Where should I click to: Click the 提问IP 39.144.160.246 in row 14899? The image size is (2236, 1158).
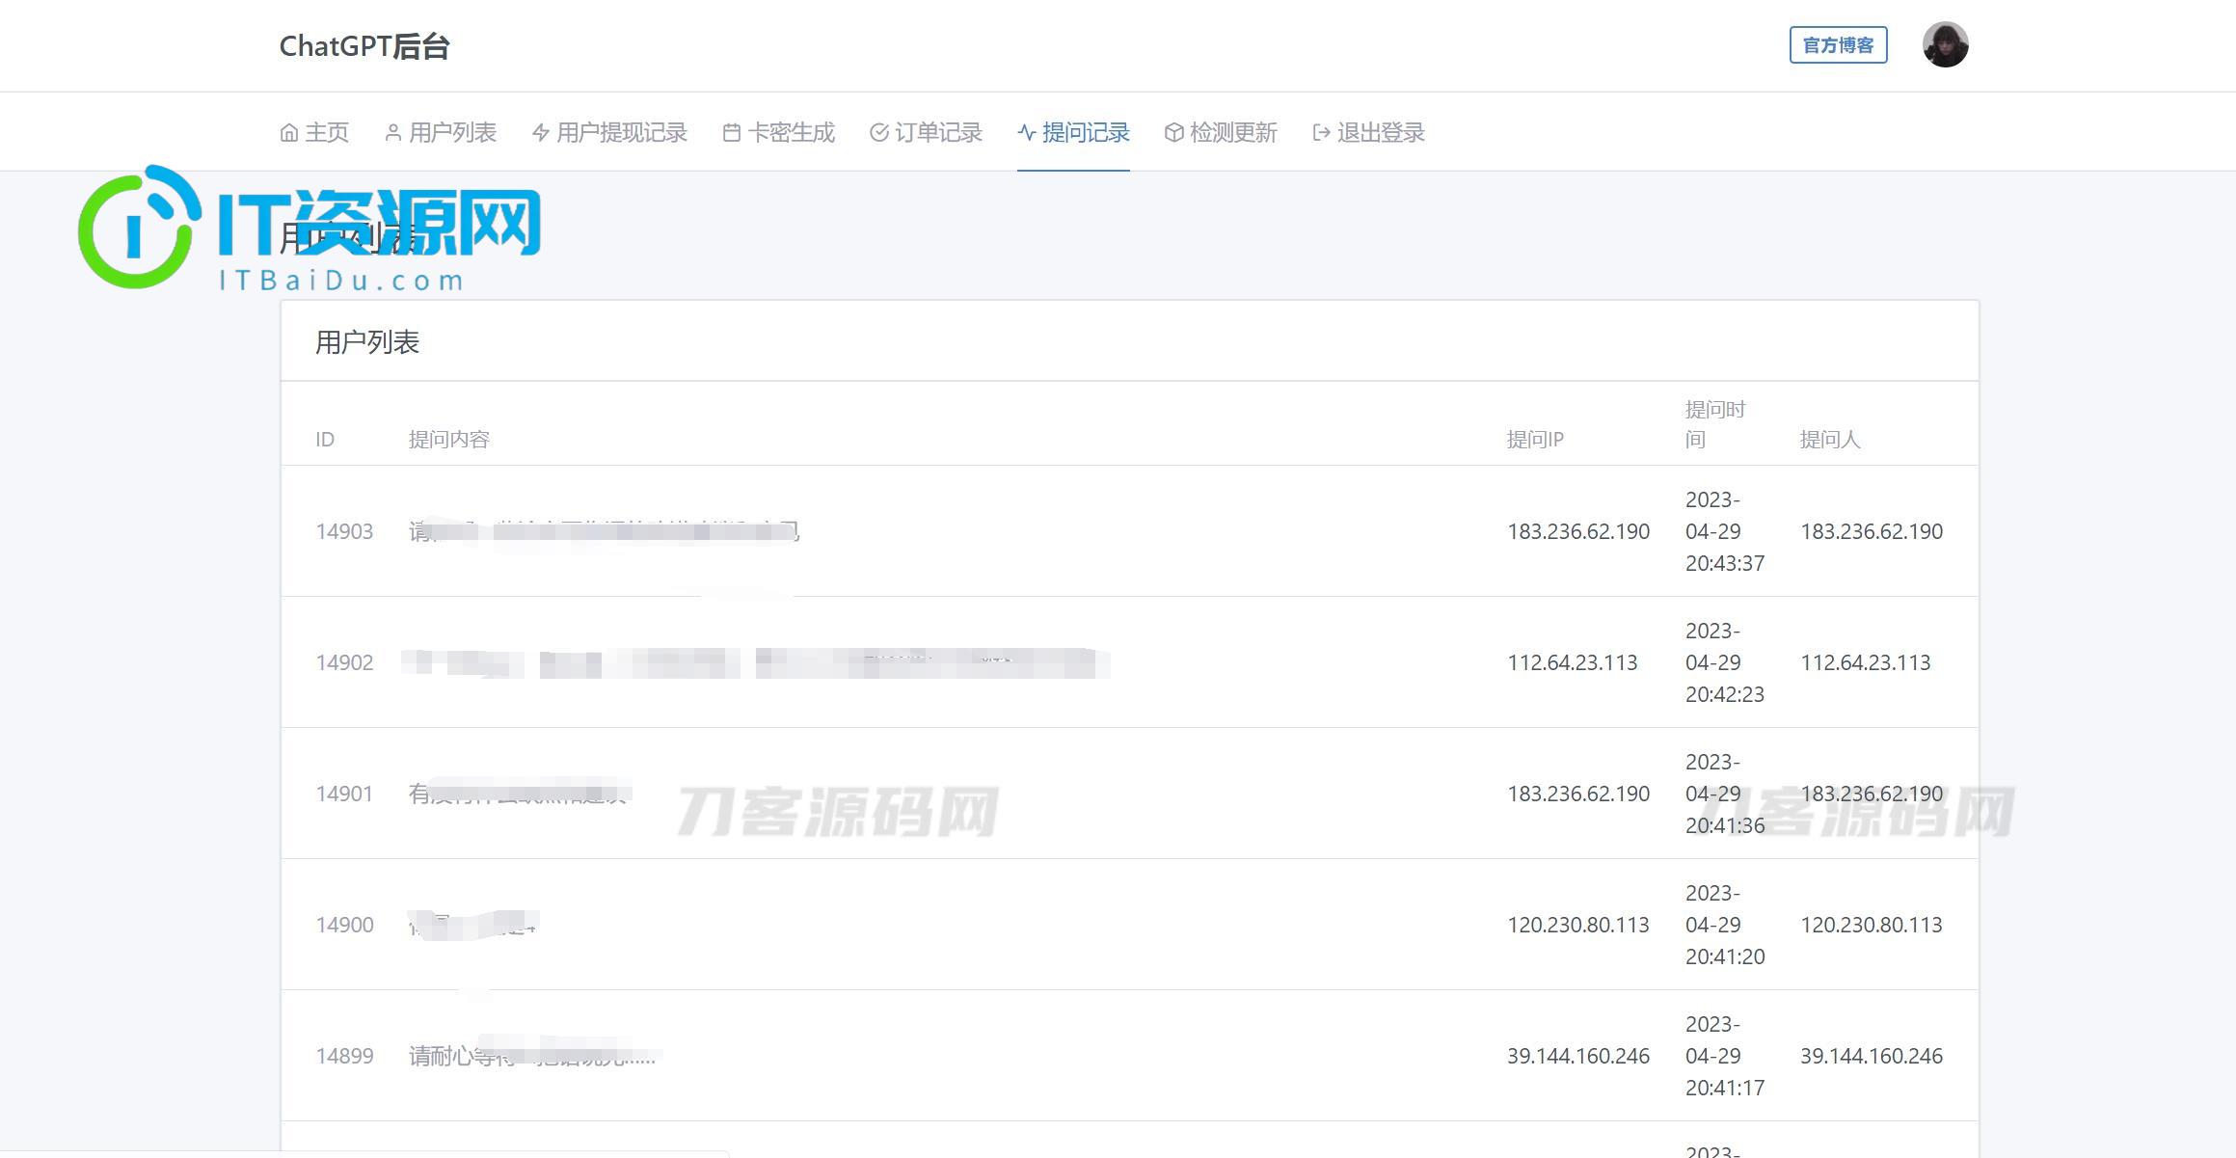click(x=1578, y=1056)
